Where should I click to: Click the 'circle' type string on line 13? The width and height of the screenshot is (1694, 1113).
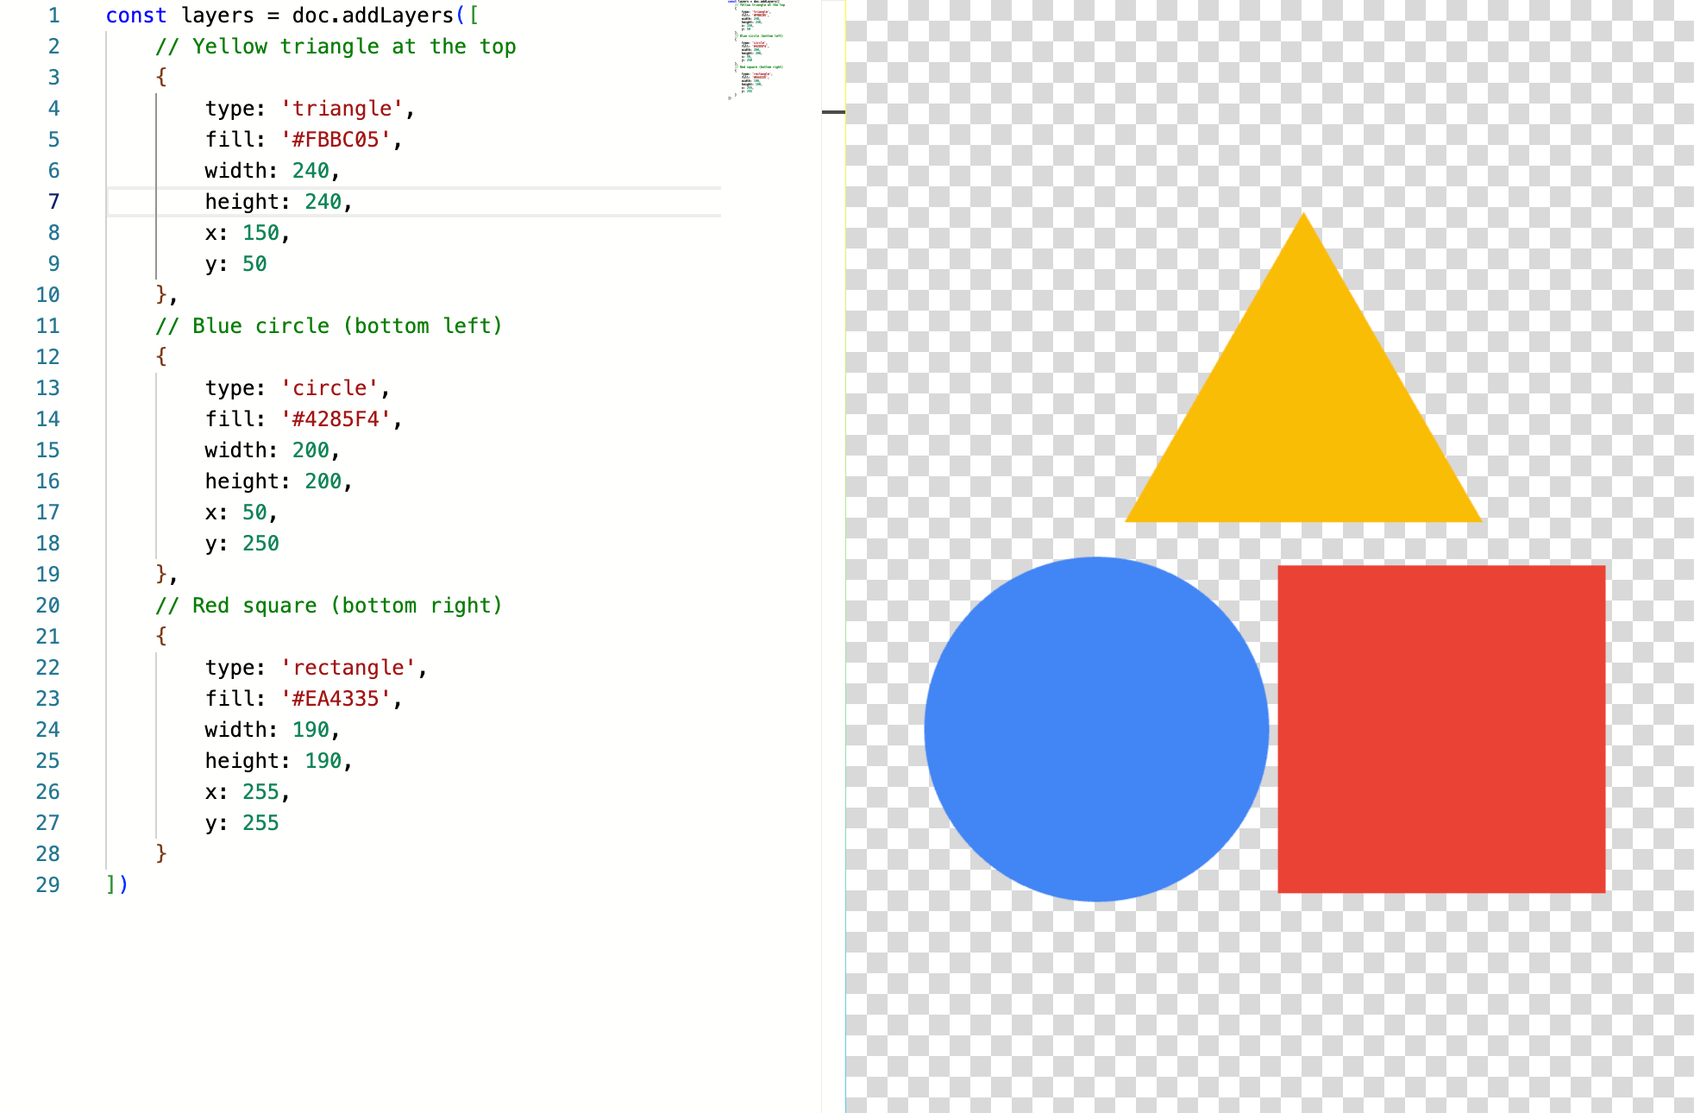tap(329, 387)
